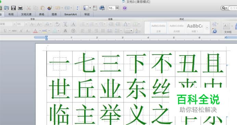Switch to the SmartArt tab
The image size is (237, 125).
pyautogui.click(x=71, y=14)
